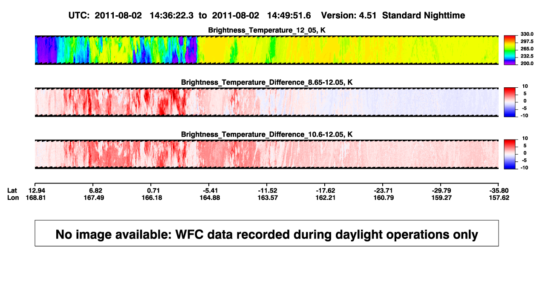Click the Version: 4.51 text

click(349, 15)
